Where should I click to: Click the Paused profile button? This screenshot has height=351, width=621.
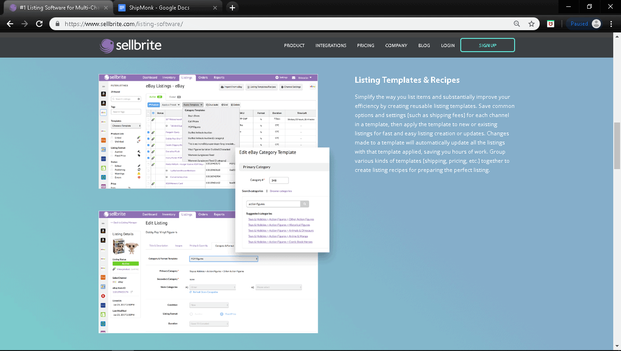point(584,24)
